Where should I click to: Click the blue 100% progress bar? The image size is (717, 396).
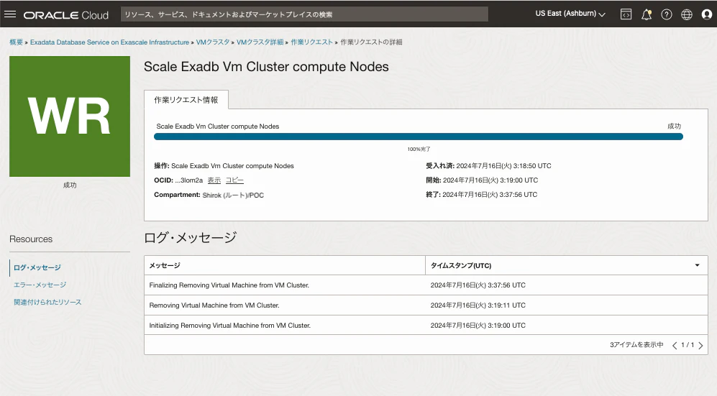[419, 137]
